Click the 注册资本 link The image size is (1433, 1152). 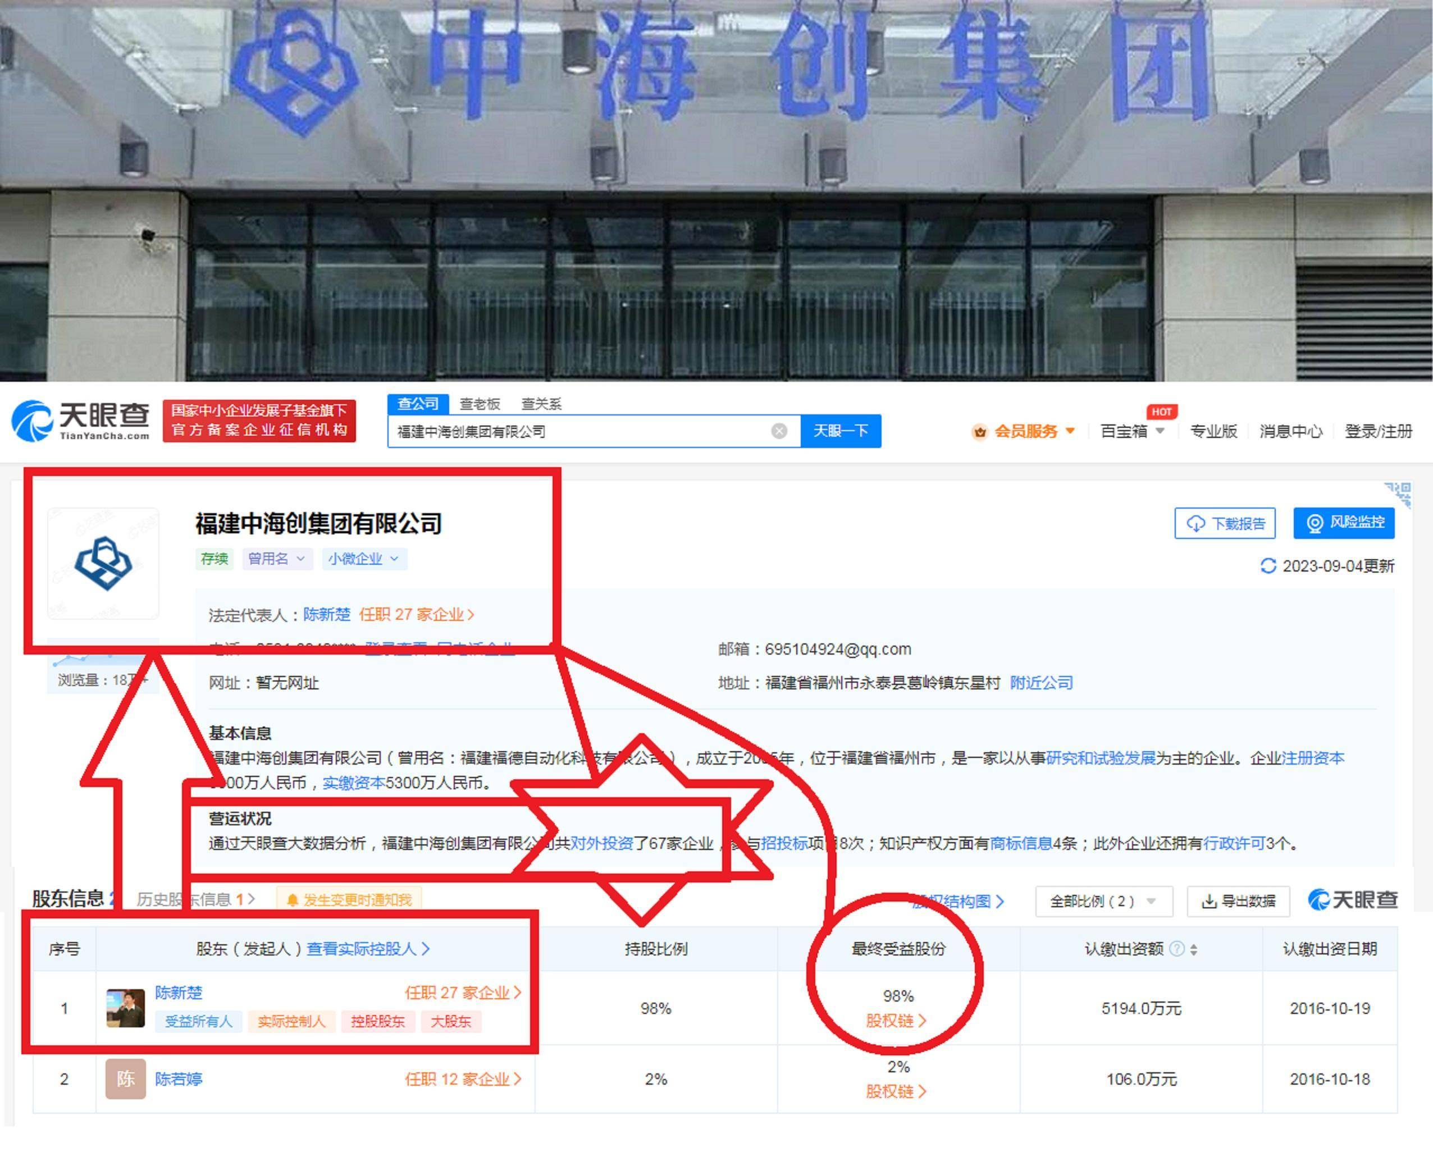(1313, 758)
